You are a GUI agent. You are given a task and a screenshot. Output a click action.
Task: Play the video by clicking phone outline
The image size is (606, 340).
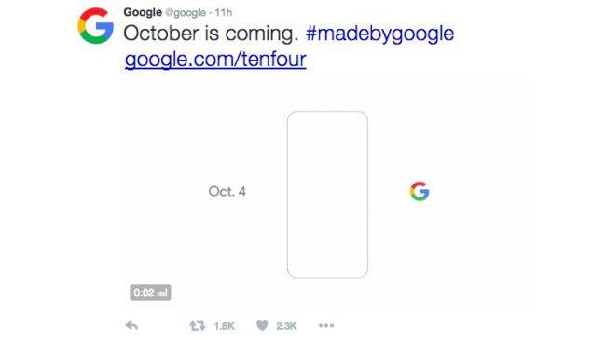327,195
